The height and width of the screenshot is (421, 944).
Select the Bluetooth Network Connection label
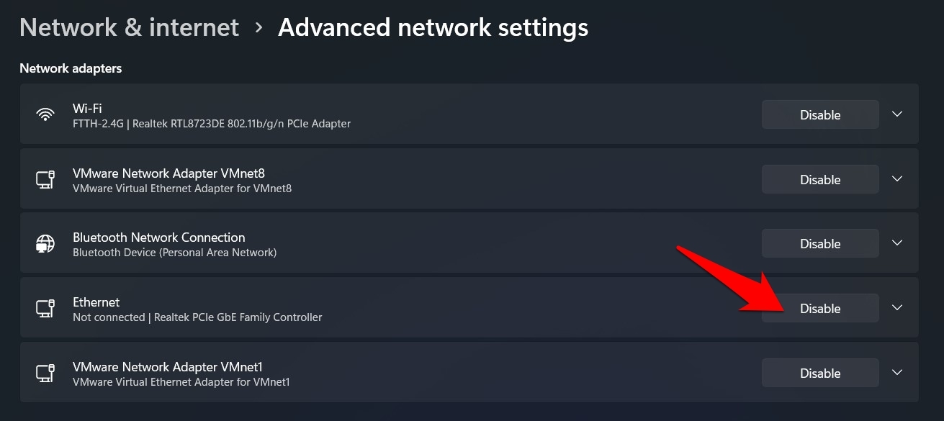tap(158, 237)
